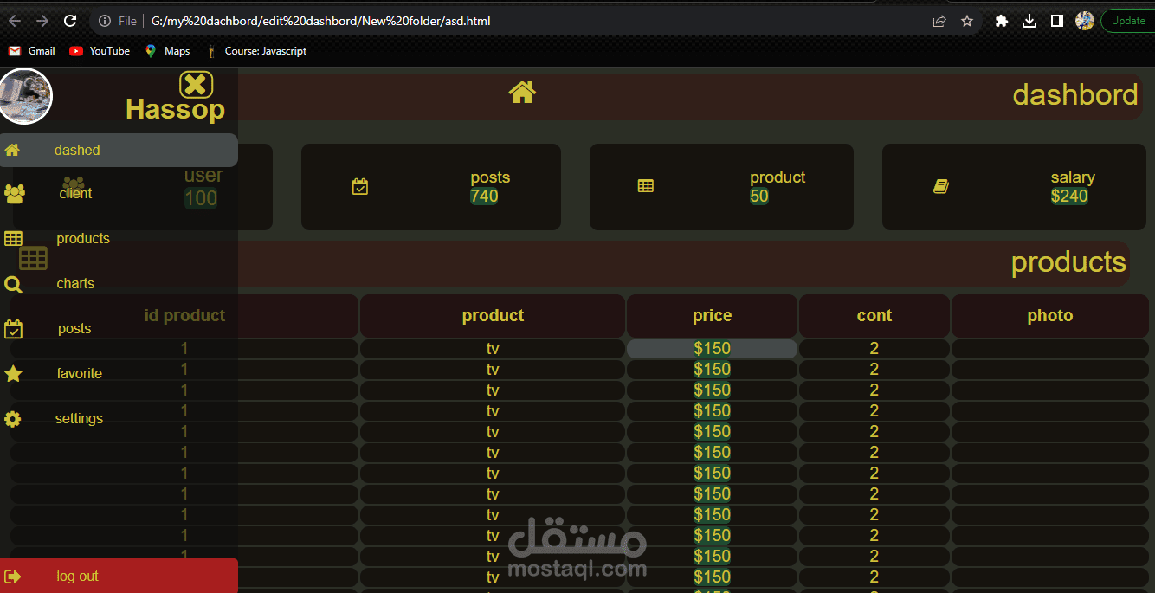Click the Hassop brand title
This screenshot has height=593, width=1155.
175,109
